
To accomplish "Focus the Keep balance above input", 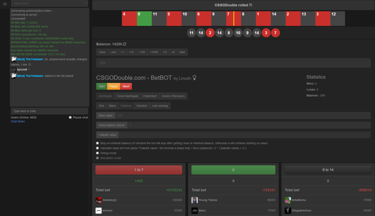I will click(249, 125).
